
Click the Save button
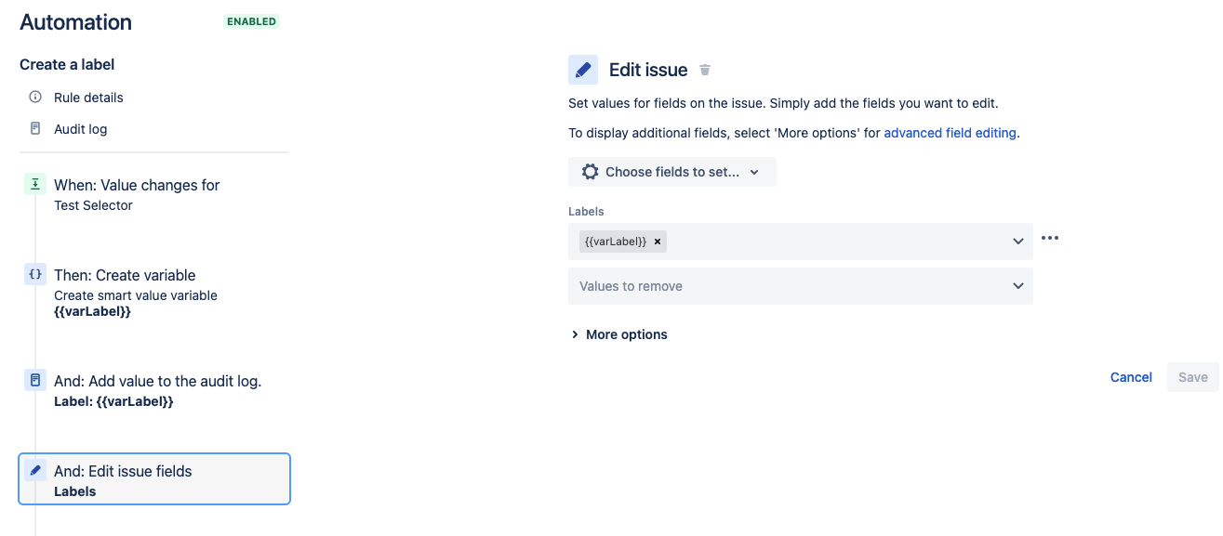(x=1193, y=377)
